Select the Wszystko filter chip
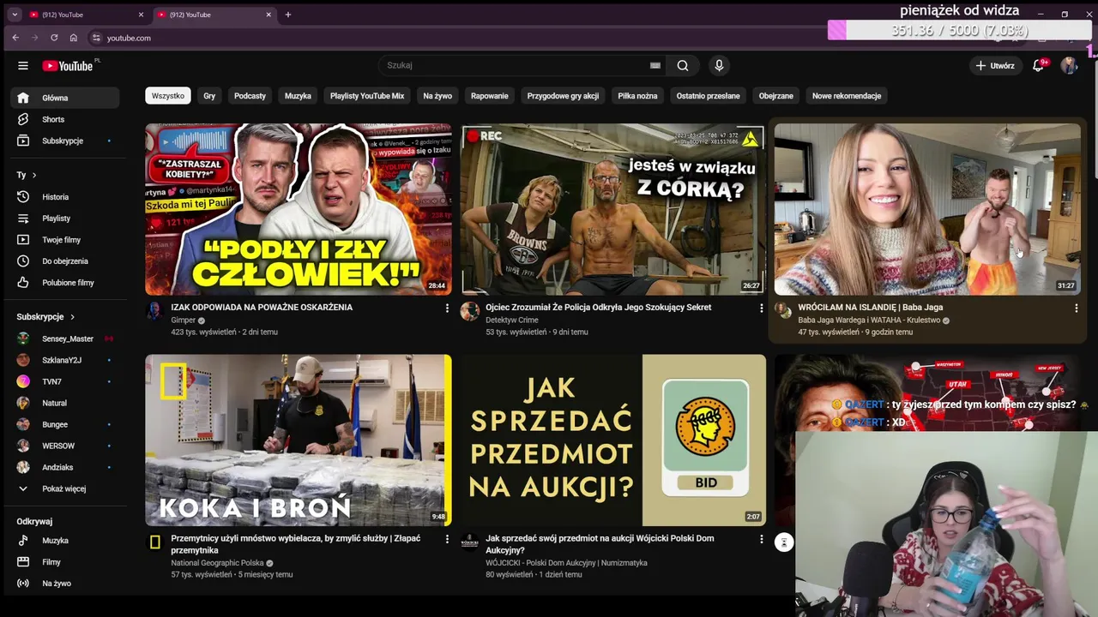Screen dimensions: 1098x617 (x=168, y=96)
